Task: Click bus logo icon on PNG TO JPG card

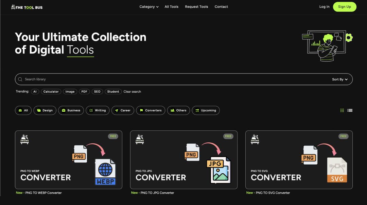Action: pos(140,139)
